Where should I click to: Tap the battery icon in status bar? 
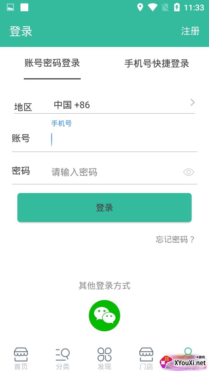pyautogui.click(x=177, y=8)
